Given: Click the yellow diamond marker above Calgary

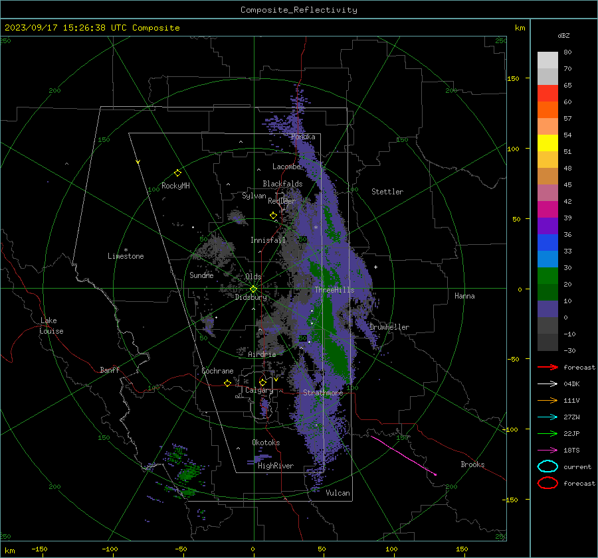Looking at the screenshot, I should (262, 382).
